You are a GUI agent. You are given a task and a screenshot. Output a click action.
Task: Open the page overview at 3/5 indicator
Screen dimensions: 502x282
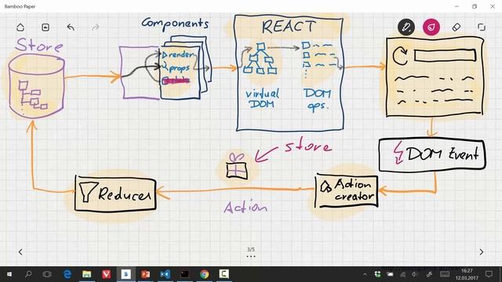click(251, 252)
